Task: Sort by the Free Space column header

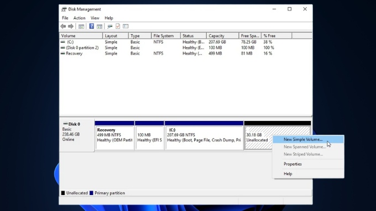Action: 250,36
